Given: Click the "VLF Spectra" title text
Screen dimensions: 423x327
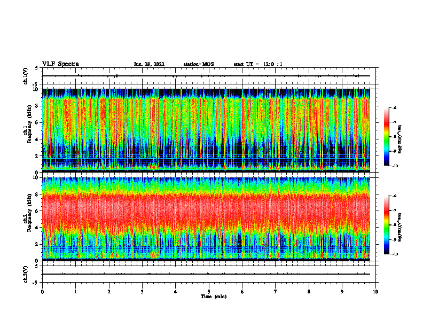Looking at the screenshot, I should tap(60, 64).
